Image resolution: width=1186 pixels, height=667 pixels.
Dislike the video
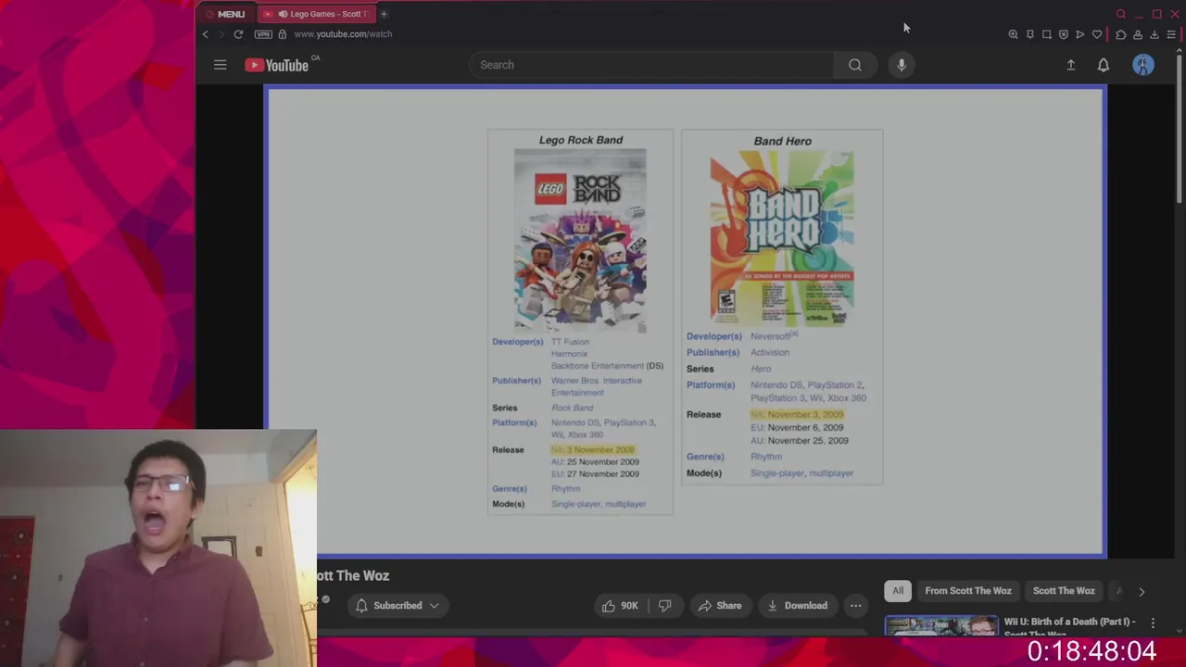pyautogui.click(x=664, y=606)
